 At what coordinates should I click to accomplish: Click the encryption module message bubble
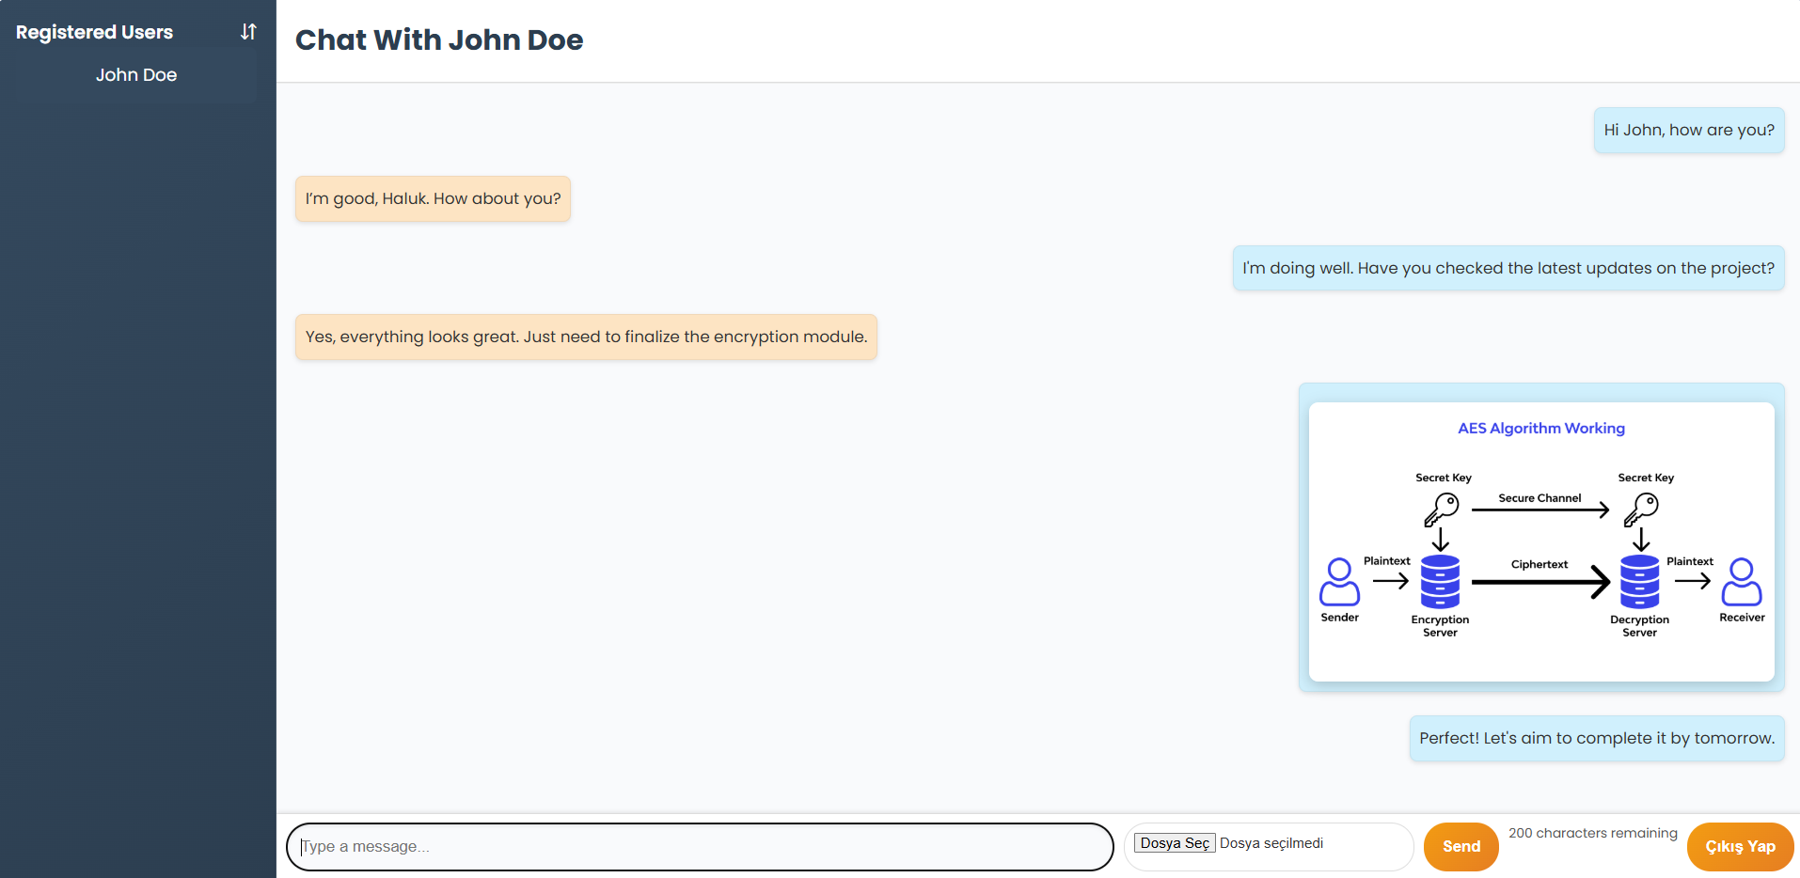point(585,337)
